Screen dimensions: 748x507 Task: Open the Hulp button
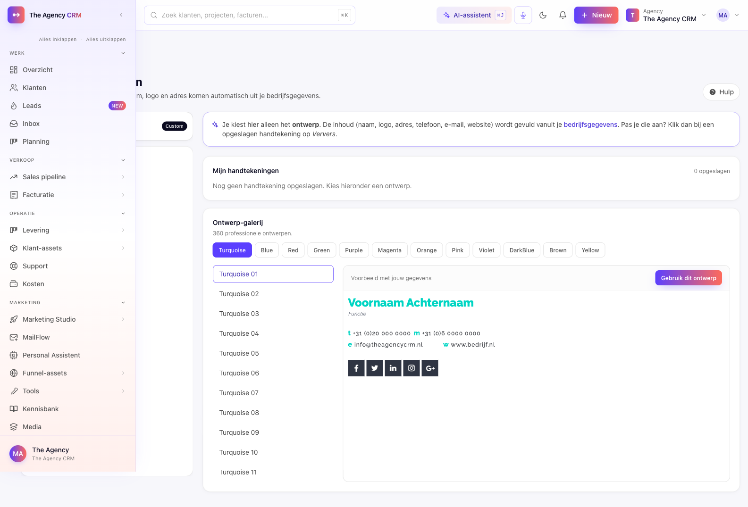coord(722,92)
